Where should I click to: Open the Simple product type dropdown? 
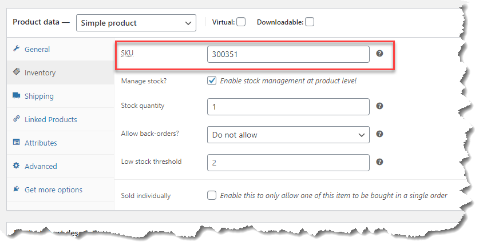(136, 23)
